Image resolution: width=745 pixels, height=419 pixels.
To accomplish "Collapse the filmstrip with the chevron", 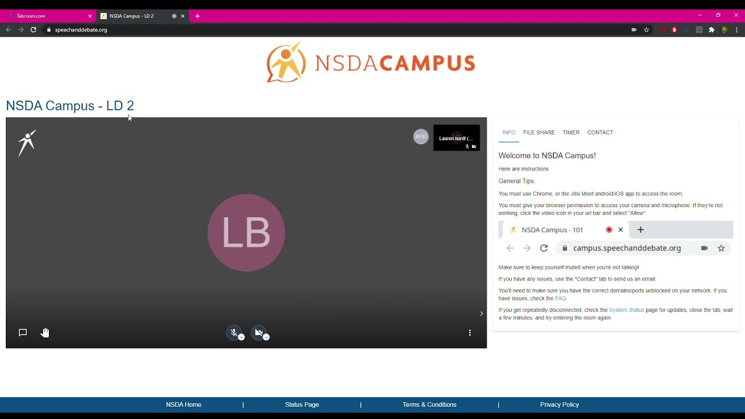I will 481,314.
